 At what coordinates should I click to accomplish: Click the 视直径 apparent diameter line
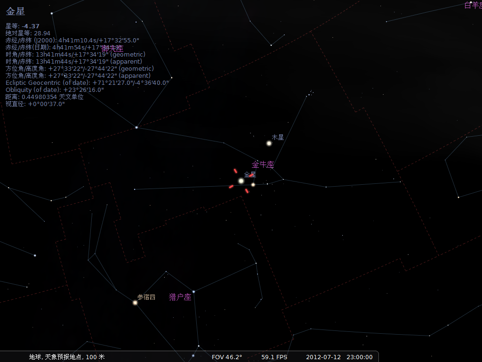(x=35, y=104)
